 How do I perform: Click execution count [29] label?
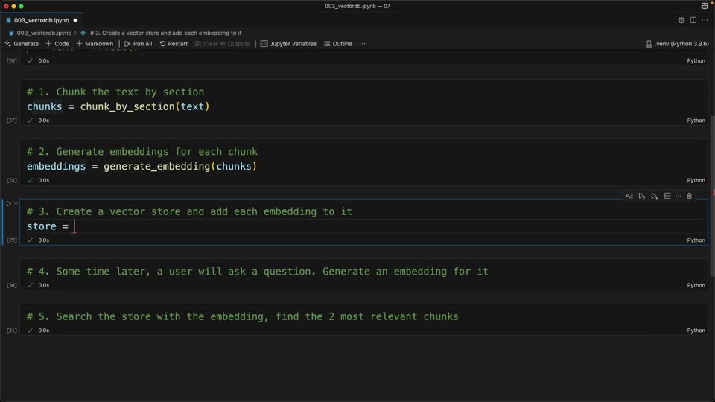pyautogui.click(x=11, y=240)
